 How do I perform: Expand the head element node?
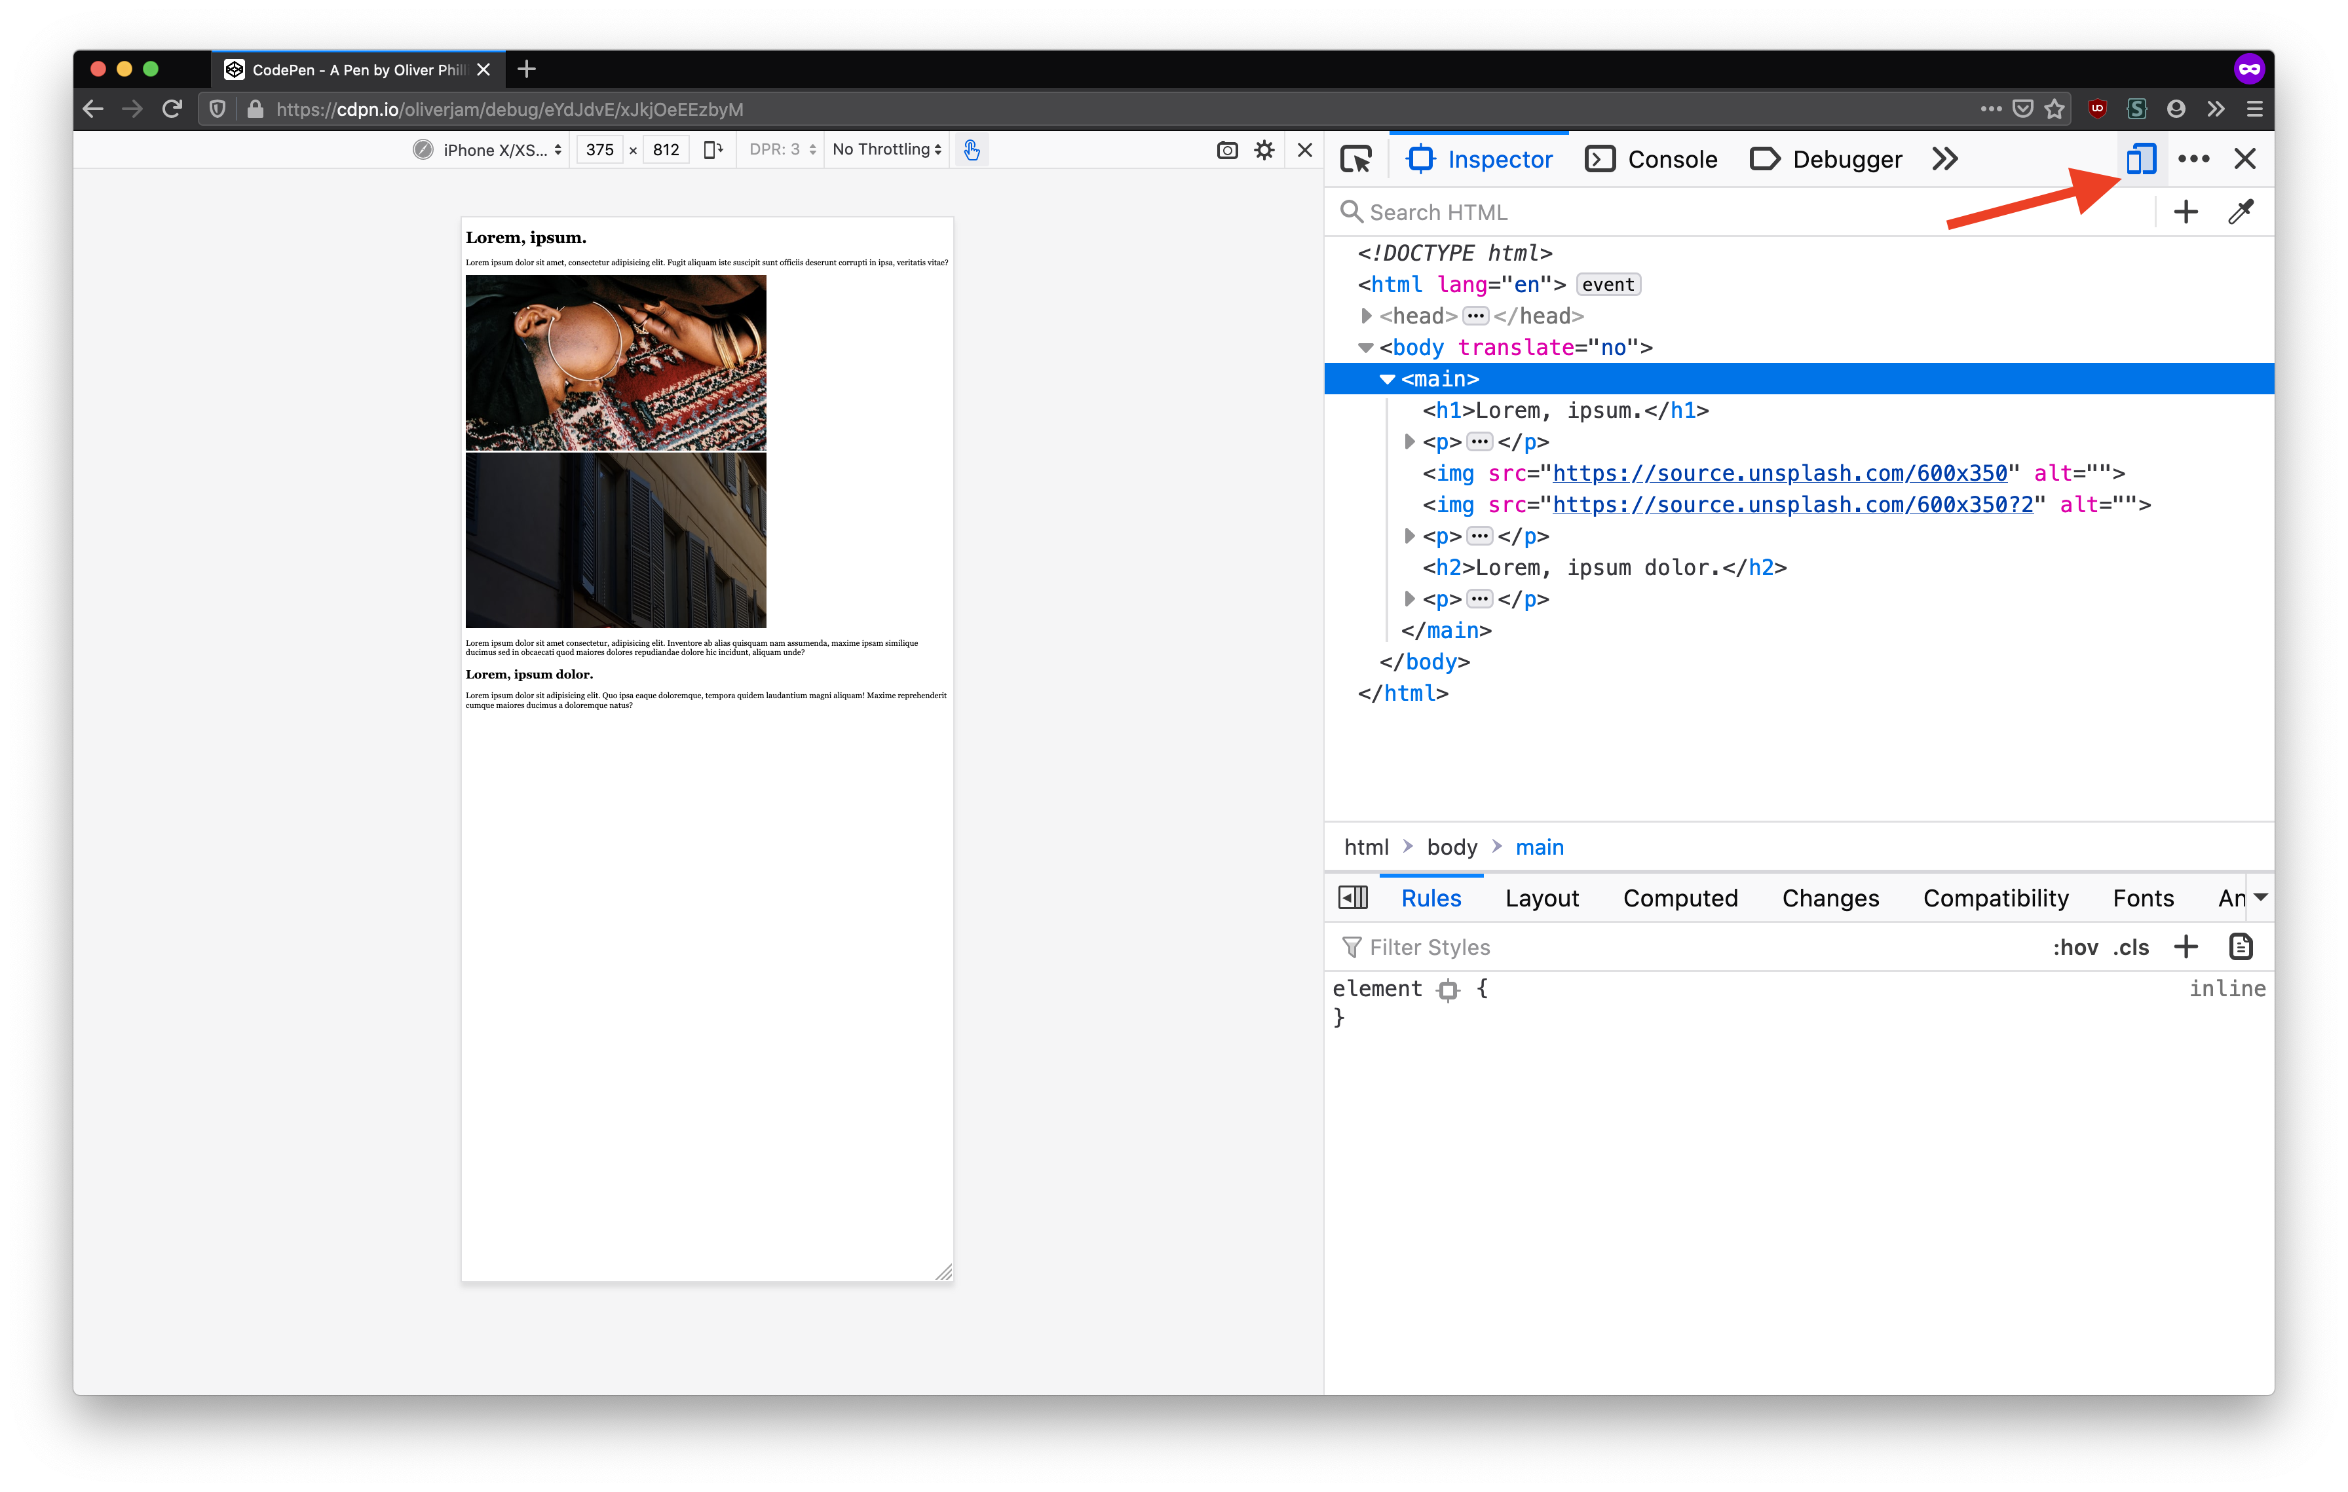pos(1366,316)
